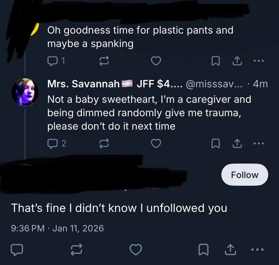Like Mrs. Savannah's caregiver tweet
The height and width of the screenshot is (265, 279).
[x=155, y=144]
